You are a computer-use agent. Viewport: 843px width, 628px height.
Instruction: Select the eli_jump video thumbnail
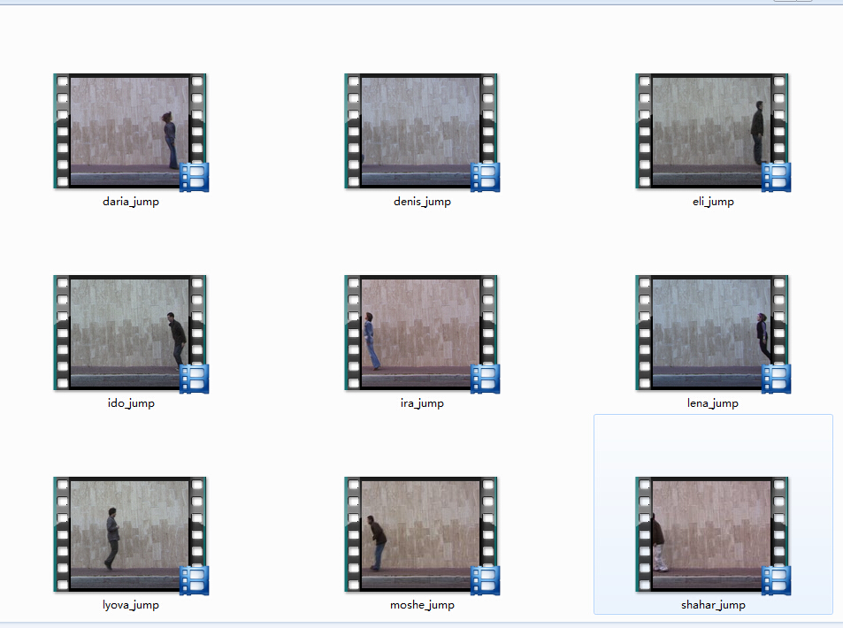(x=712, y=131)
